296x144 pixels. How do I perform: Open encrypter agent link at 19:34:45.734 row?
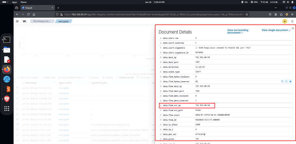[x=64, y=104]
